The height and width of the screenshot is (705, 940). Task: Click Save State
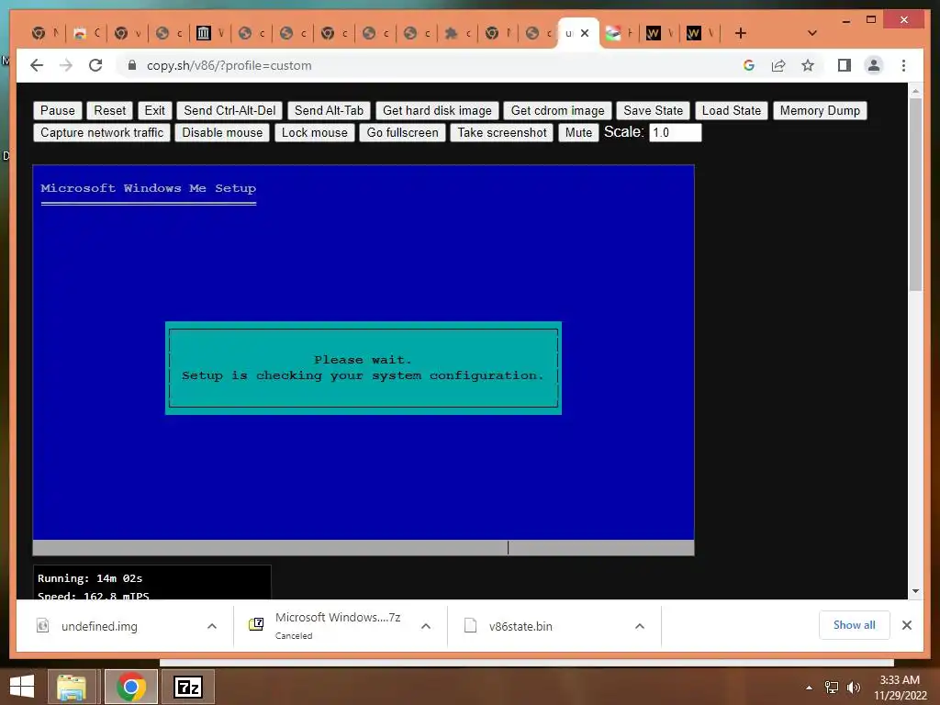point(653,110)
